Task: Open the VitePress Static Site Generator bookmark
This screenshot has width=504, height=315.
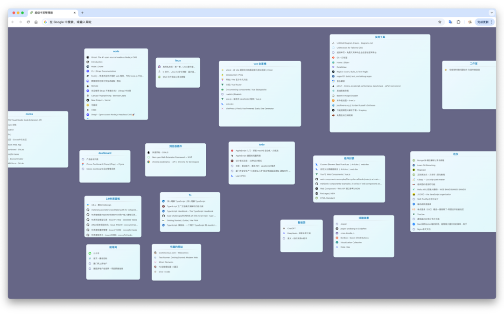Action: pyautogui.click(x=250, y=109)
